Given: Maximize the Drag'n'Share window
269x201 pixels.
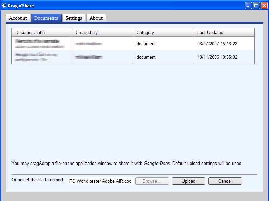Looking at the screenshot, I should 256,6.
